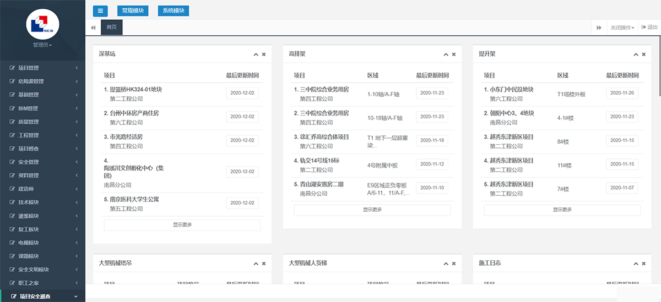Click the 系统模块 button
The height and width of the screenshot is (302, 661).
click(x=174, y=10)
